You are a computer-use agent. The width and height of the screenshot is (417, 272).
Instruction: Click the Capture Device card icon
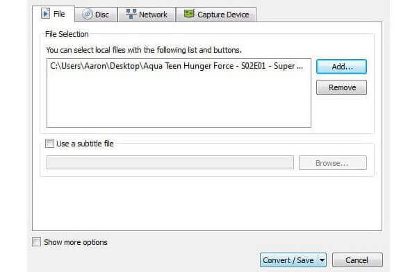click(x=189, y=14)
